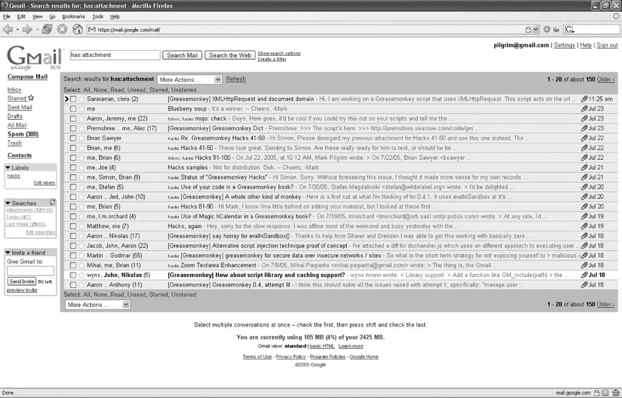Open the Spam (300) folder
The width and height of the screenshot is (622, 398).
pyautogui.click(x=23, y=134)
